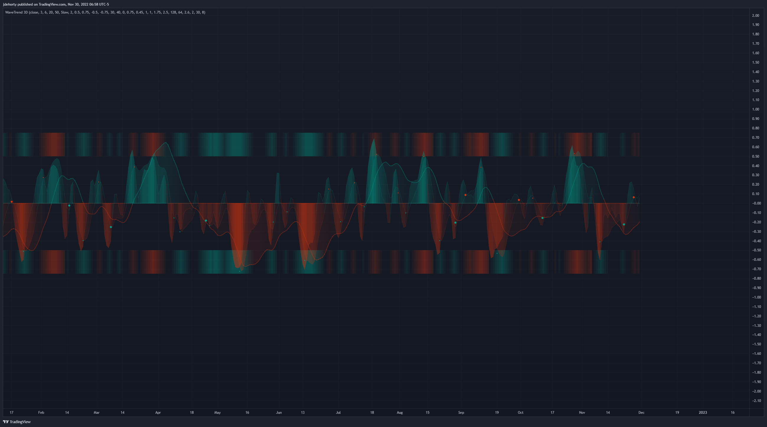Click the 2023 label on time axis
Image resolution: width=767 pixels, height=427 pixels.
click(x=703, y=413)
